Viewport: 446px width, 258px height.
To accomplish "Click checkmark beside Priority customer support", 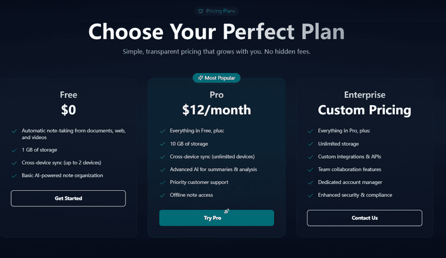I will pos(162,182).
